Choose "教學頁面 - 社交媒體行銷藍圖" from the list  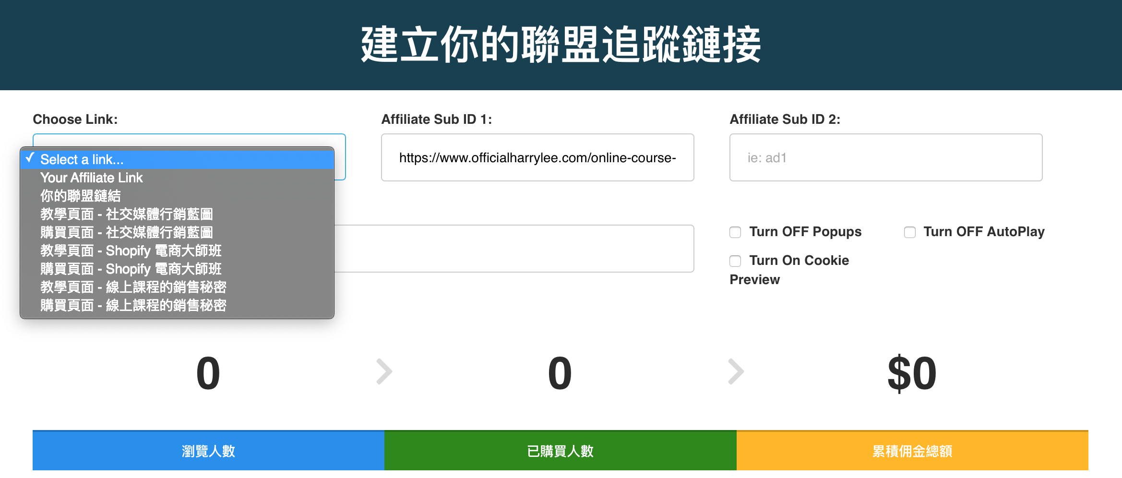tap(127, 214)
